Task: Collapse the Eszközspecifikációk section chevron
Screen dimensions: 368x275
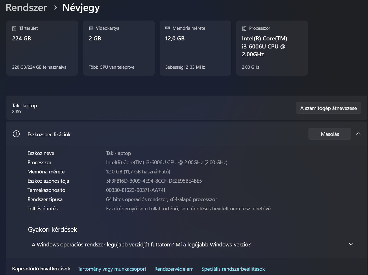Action: click(x=358, y=134)
